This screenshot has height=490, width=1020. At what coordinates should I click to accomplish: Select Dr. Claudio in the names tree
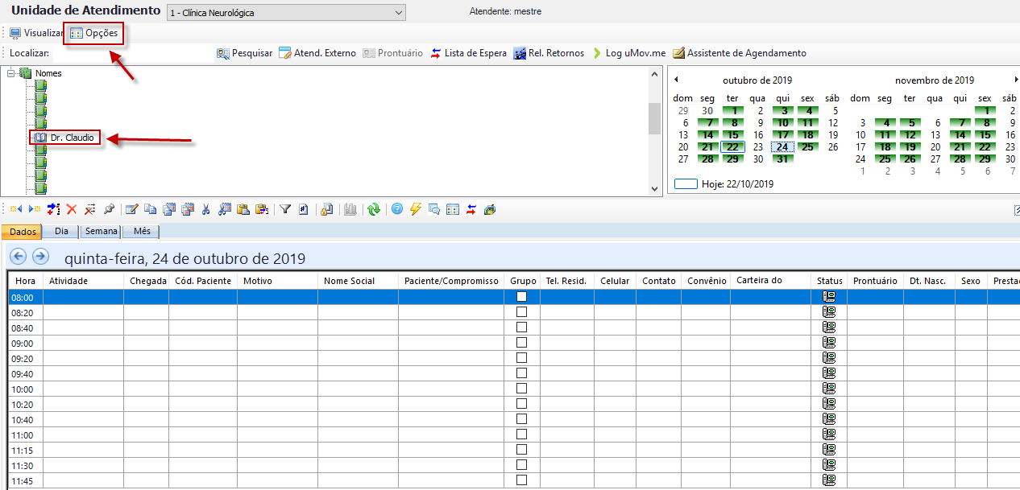click(x=64, y=138)
